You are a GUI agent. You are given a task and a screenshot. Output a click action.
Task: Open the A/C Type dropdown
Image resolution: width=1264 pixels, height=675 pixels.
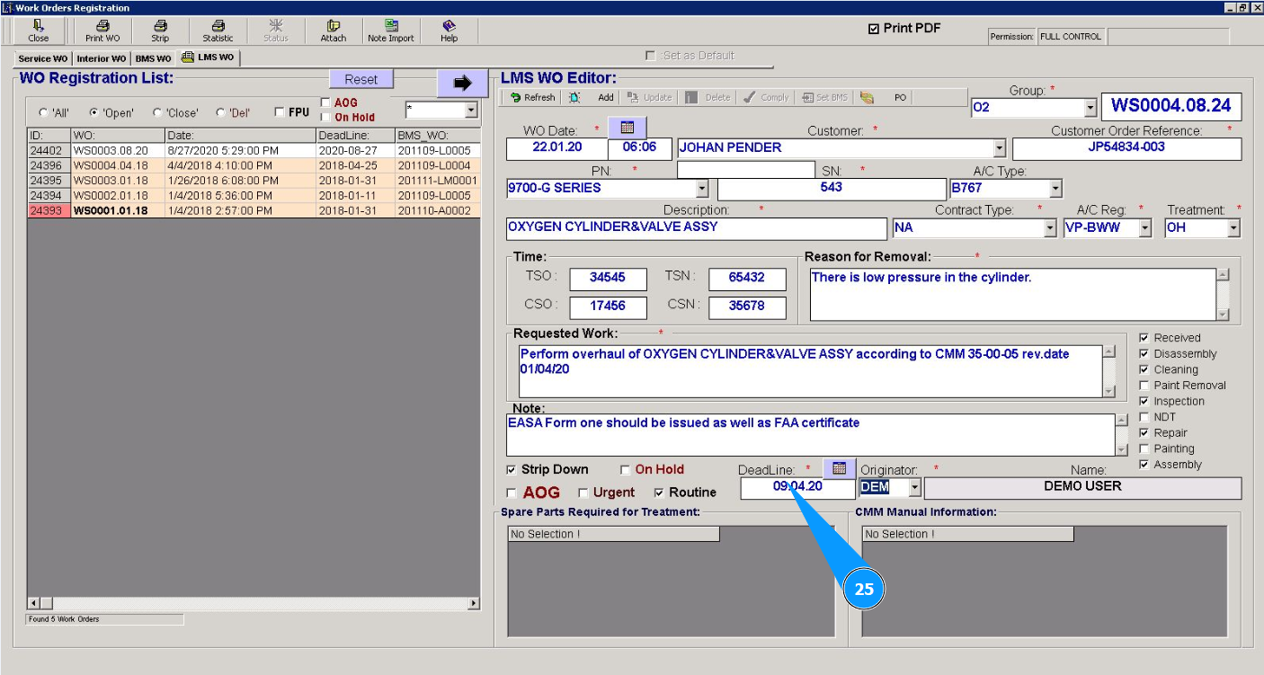pos(1055,189)
